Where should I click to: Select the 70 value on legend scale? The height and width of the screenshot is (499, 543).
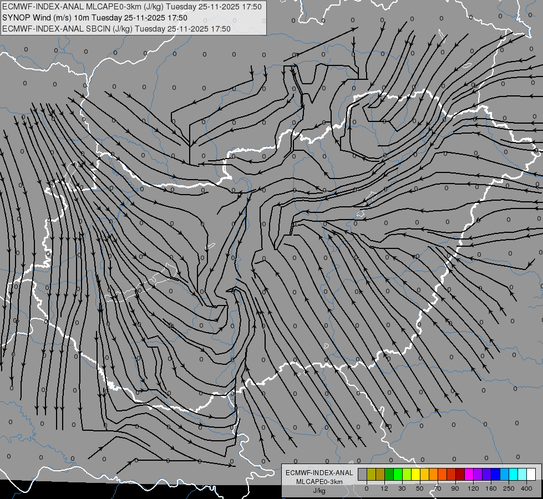pyautogui.click(x=438, y=488)
